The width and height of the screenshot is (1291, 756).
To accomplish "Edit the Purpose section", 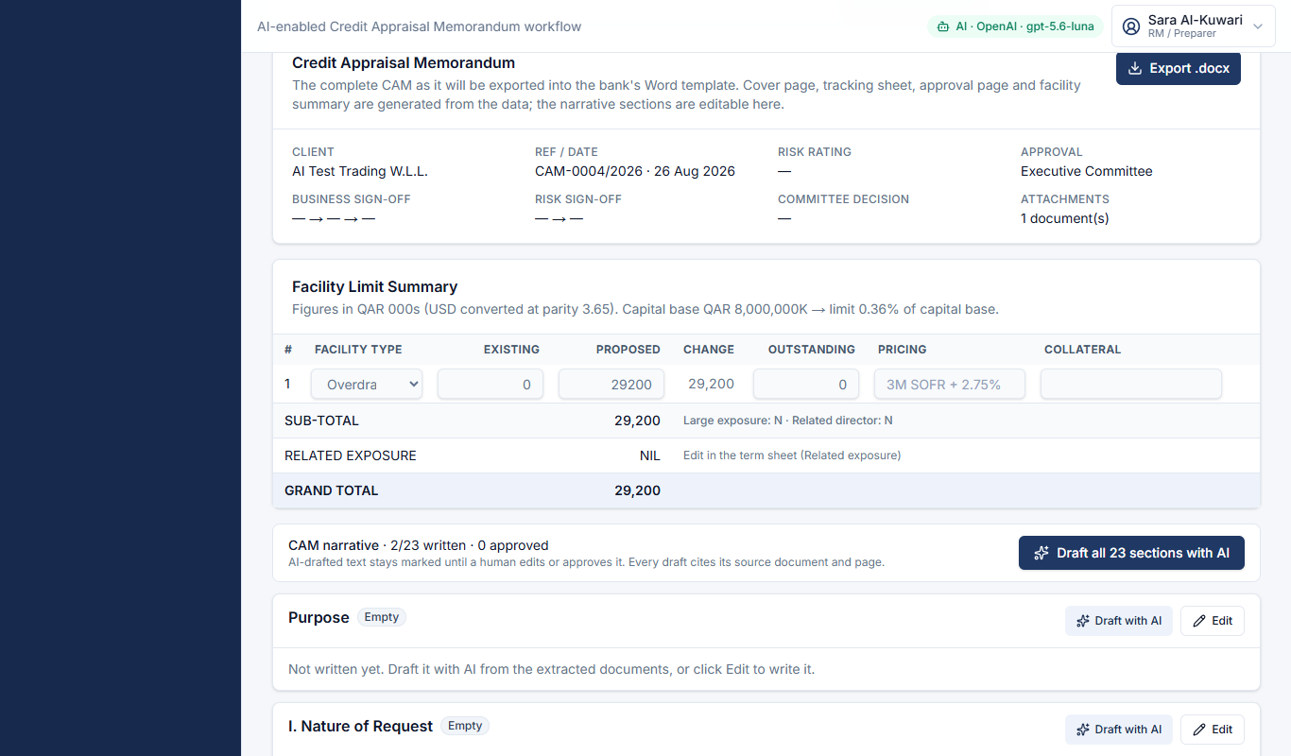I will (x=1213, y=621).
